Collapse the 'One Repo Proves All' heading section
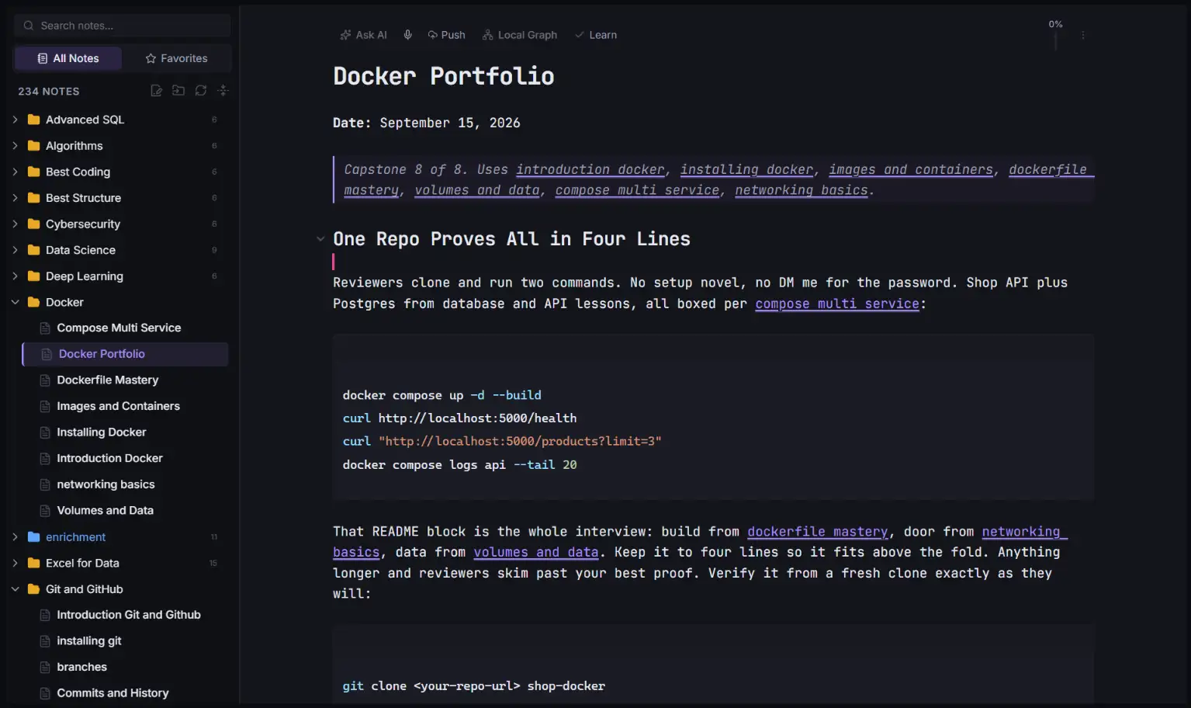1191x708 pixels. pos(320,239)
